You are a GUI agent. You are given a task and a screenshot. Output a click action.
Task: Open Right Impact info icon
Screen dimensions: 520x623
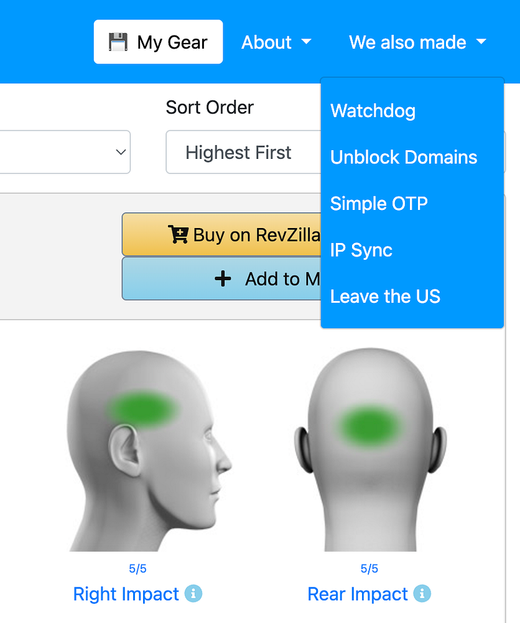pyautogui.click(x=193, y=594)
